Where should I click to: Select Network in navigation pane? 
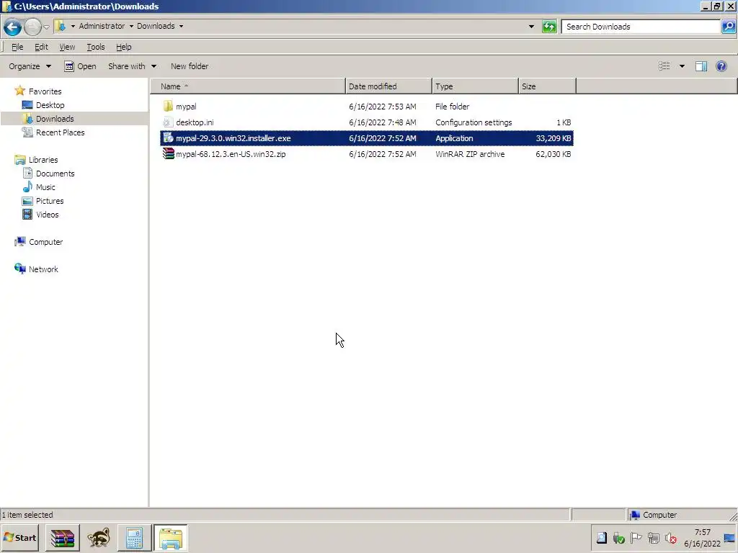pyautogui.click(x=36, y=269)
